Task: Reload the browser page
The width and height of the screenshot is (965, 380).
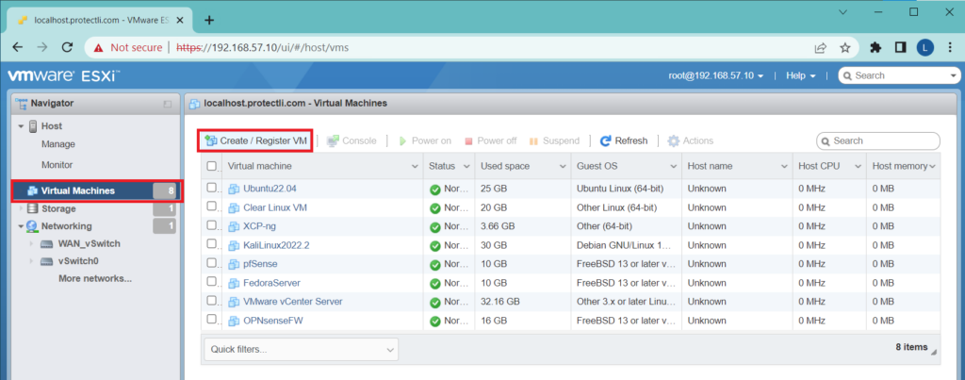Action: [x=68, y=47]
